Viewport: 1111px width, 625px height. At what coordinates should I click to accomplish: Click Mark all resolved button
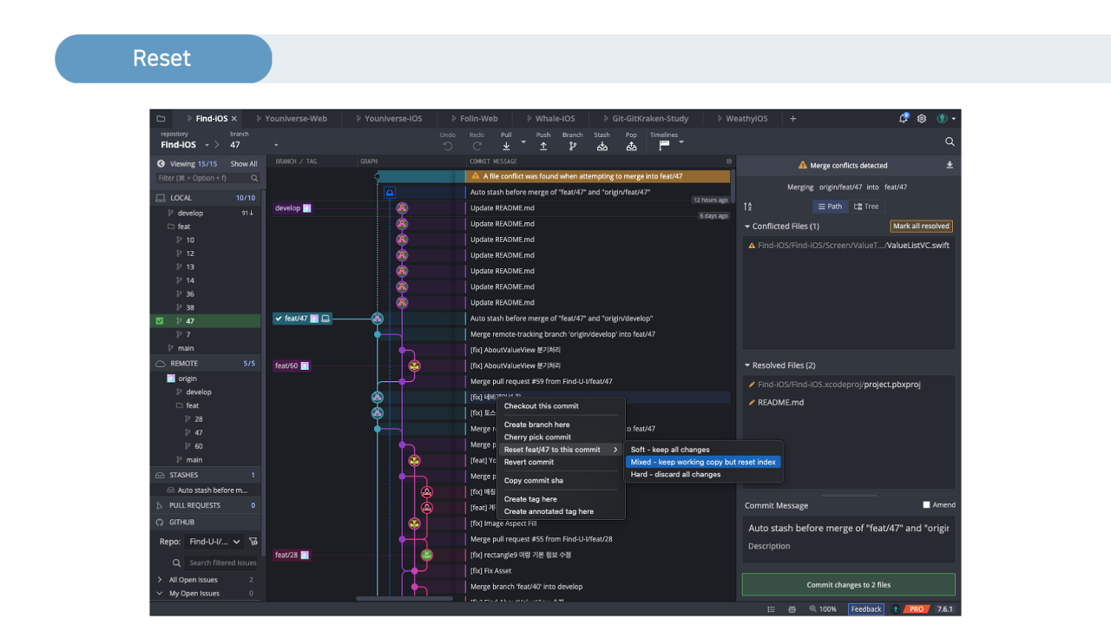(x=921, y=227)
